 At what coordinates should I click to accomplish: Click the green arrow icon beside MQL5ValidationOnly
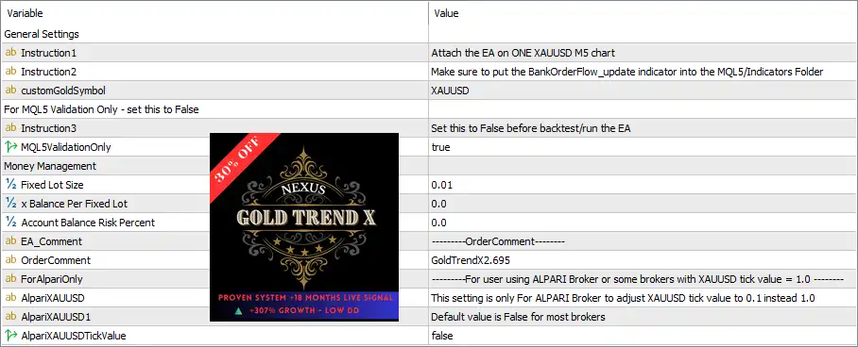click(11, 147)
